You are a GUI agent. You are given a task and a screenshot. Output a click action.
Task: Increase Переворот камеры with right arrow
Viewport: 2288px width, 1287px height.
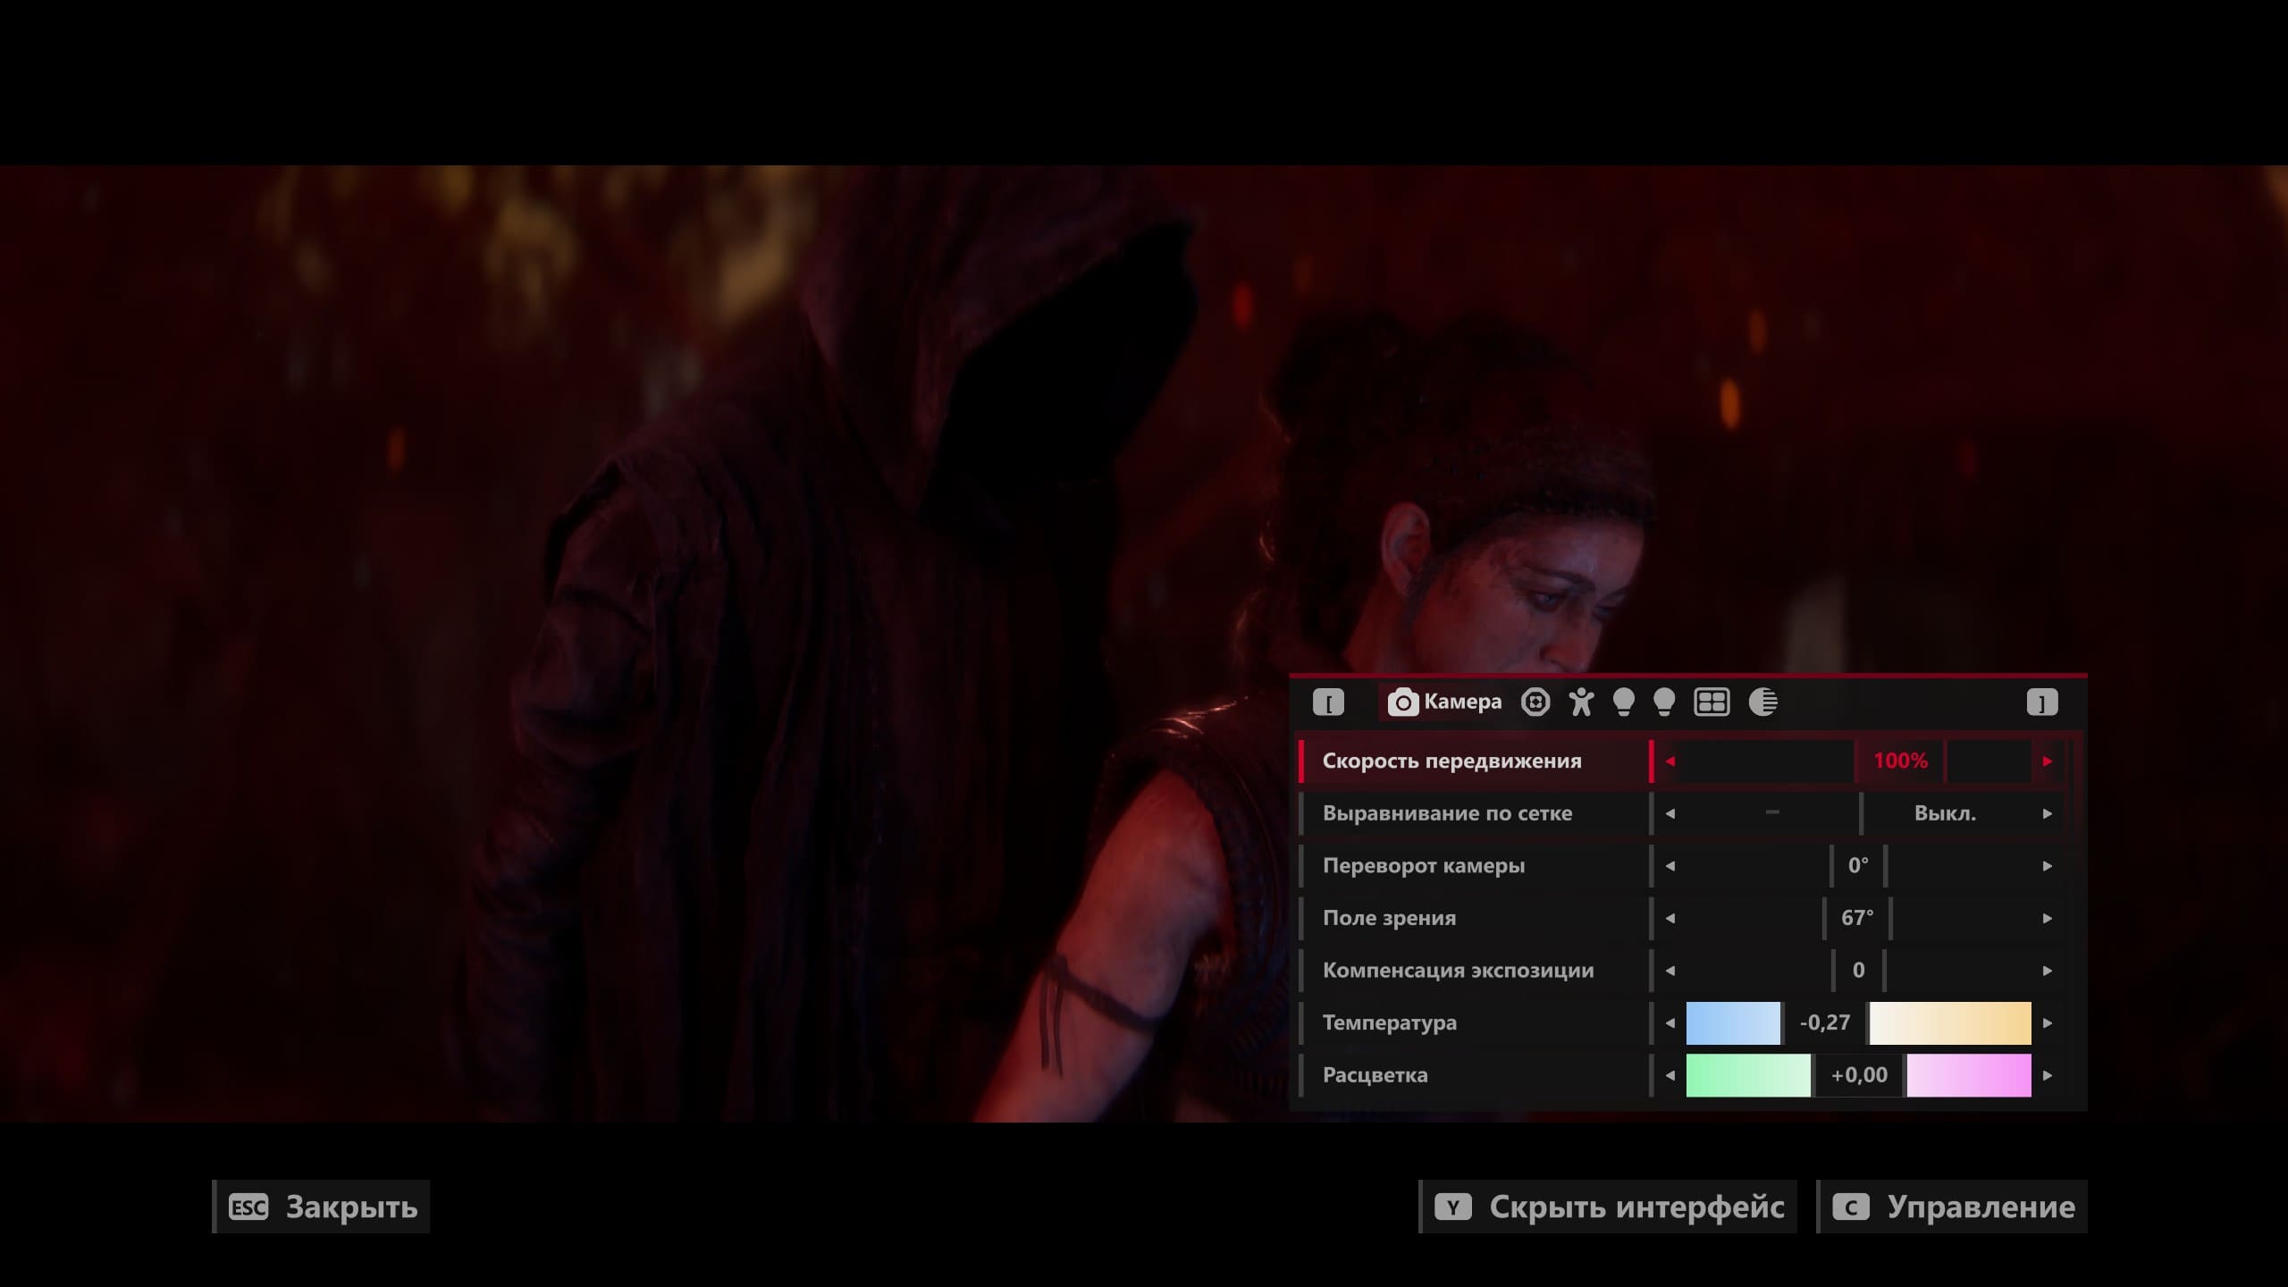click(2048, 866)
